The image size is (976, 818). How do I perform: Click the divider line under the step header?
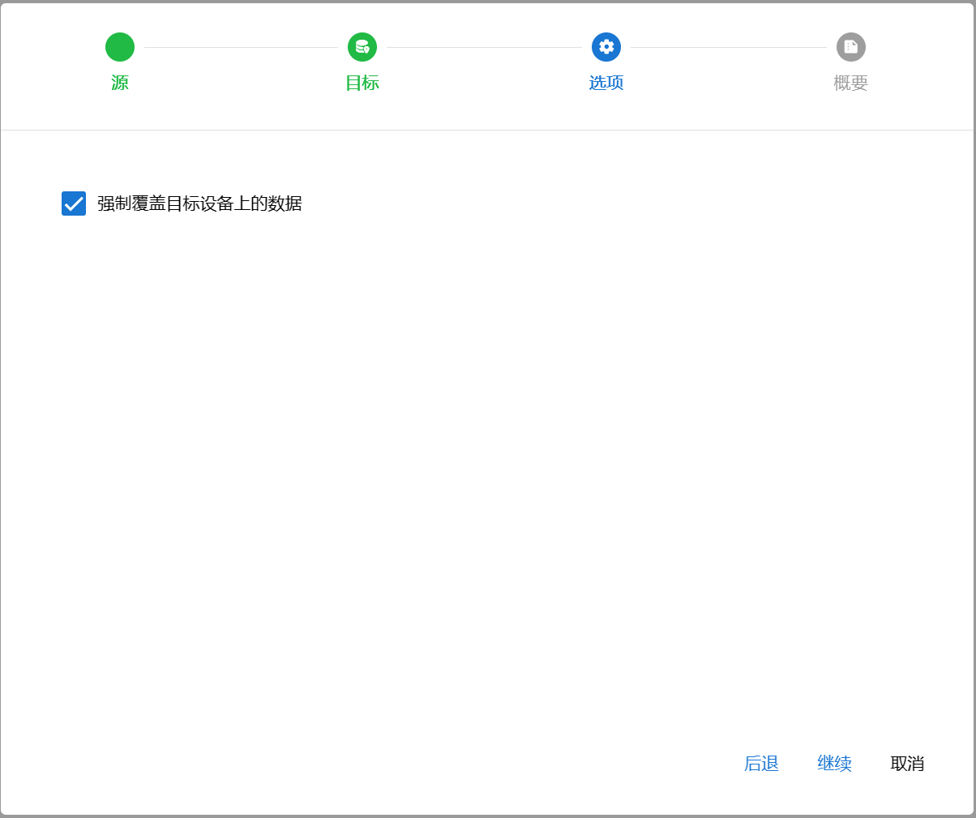pyautogui.click(x=486, y=130)
